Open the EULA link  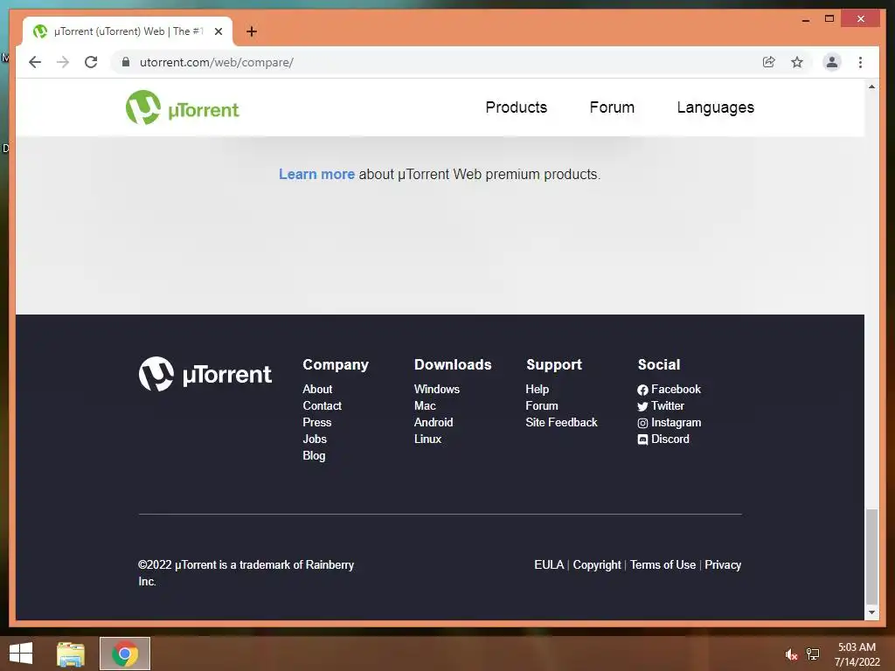(x=549, y=565)
